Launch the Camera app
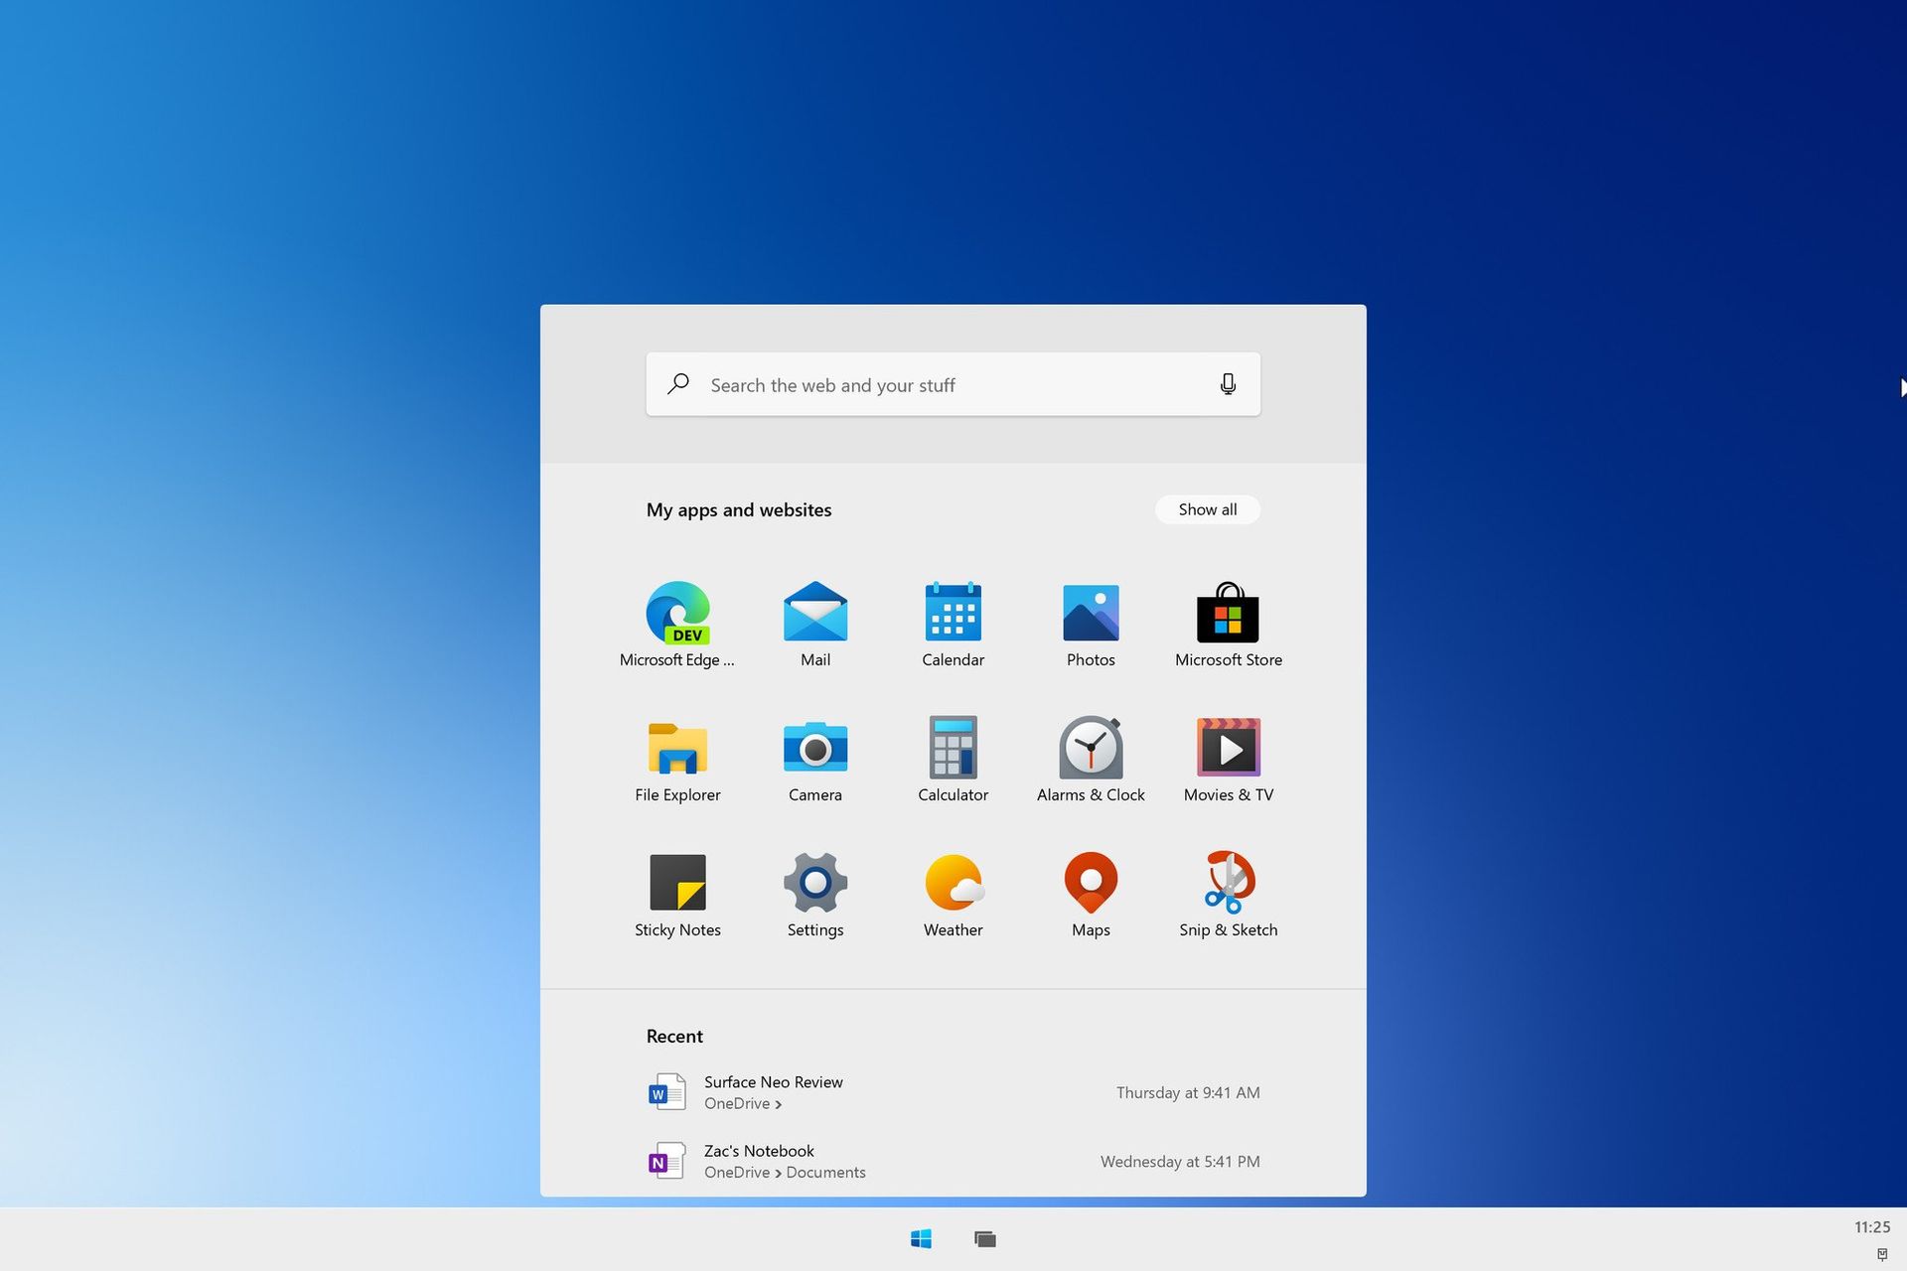 tap(814, 748)
